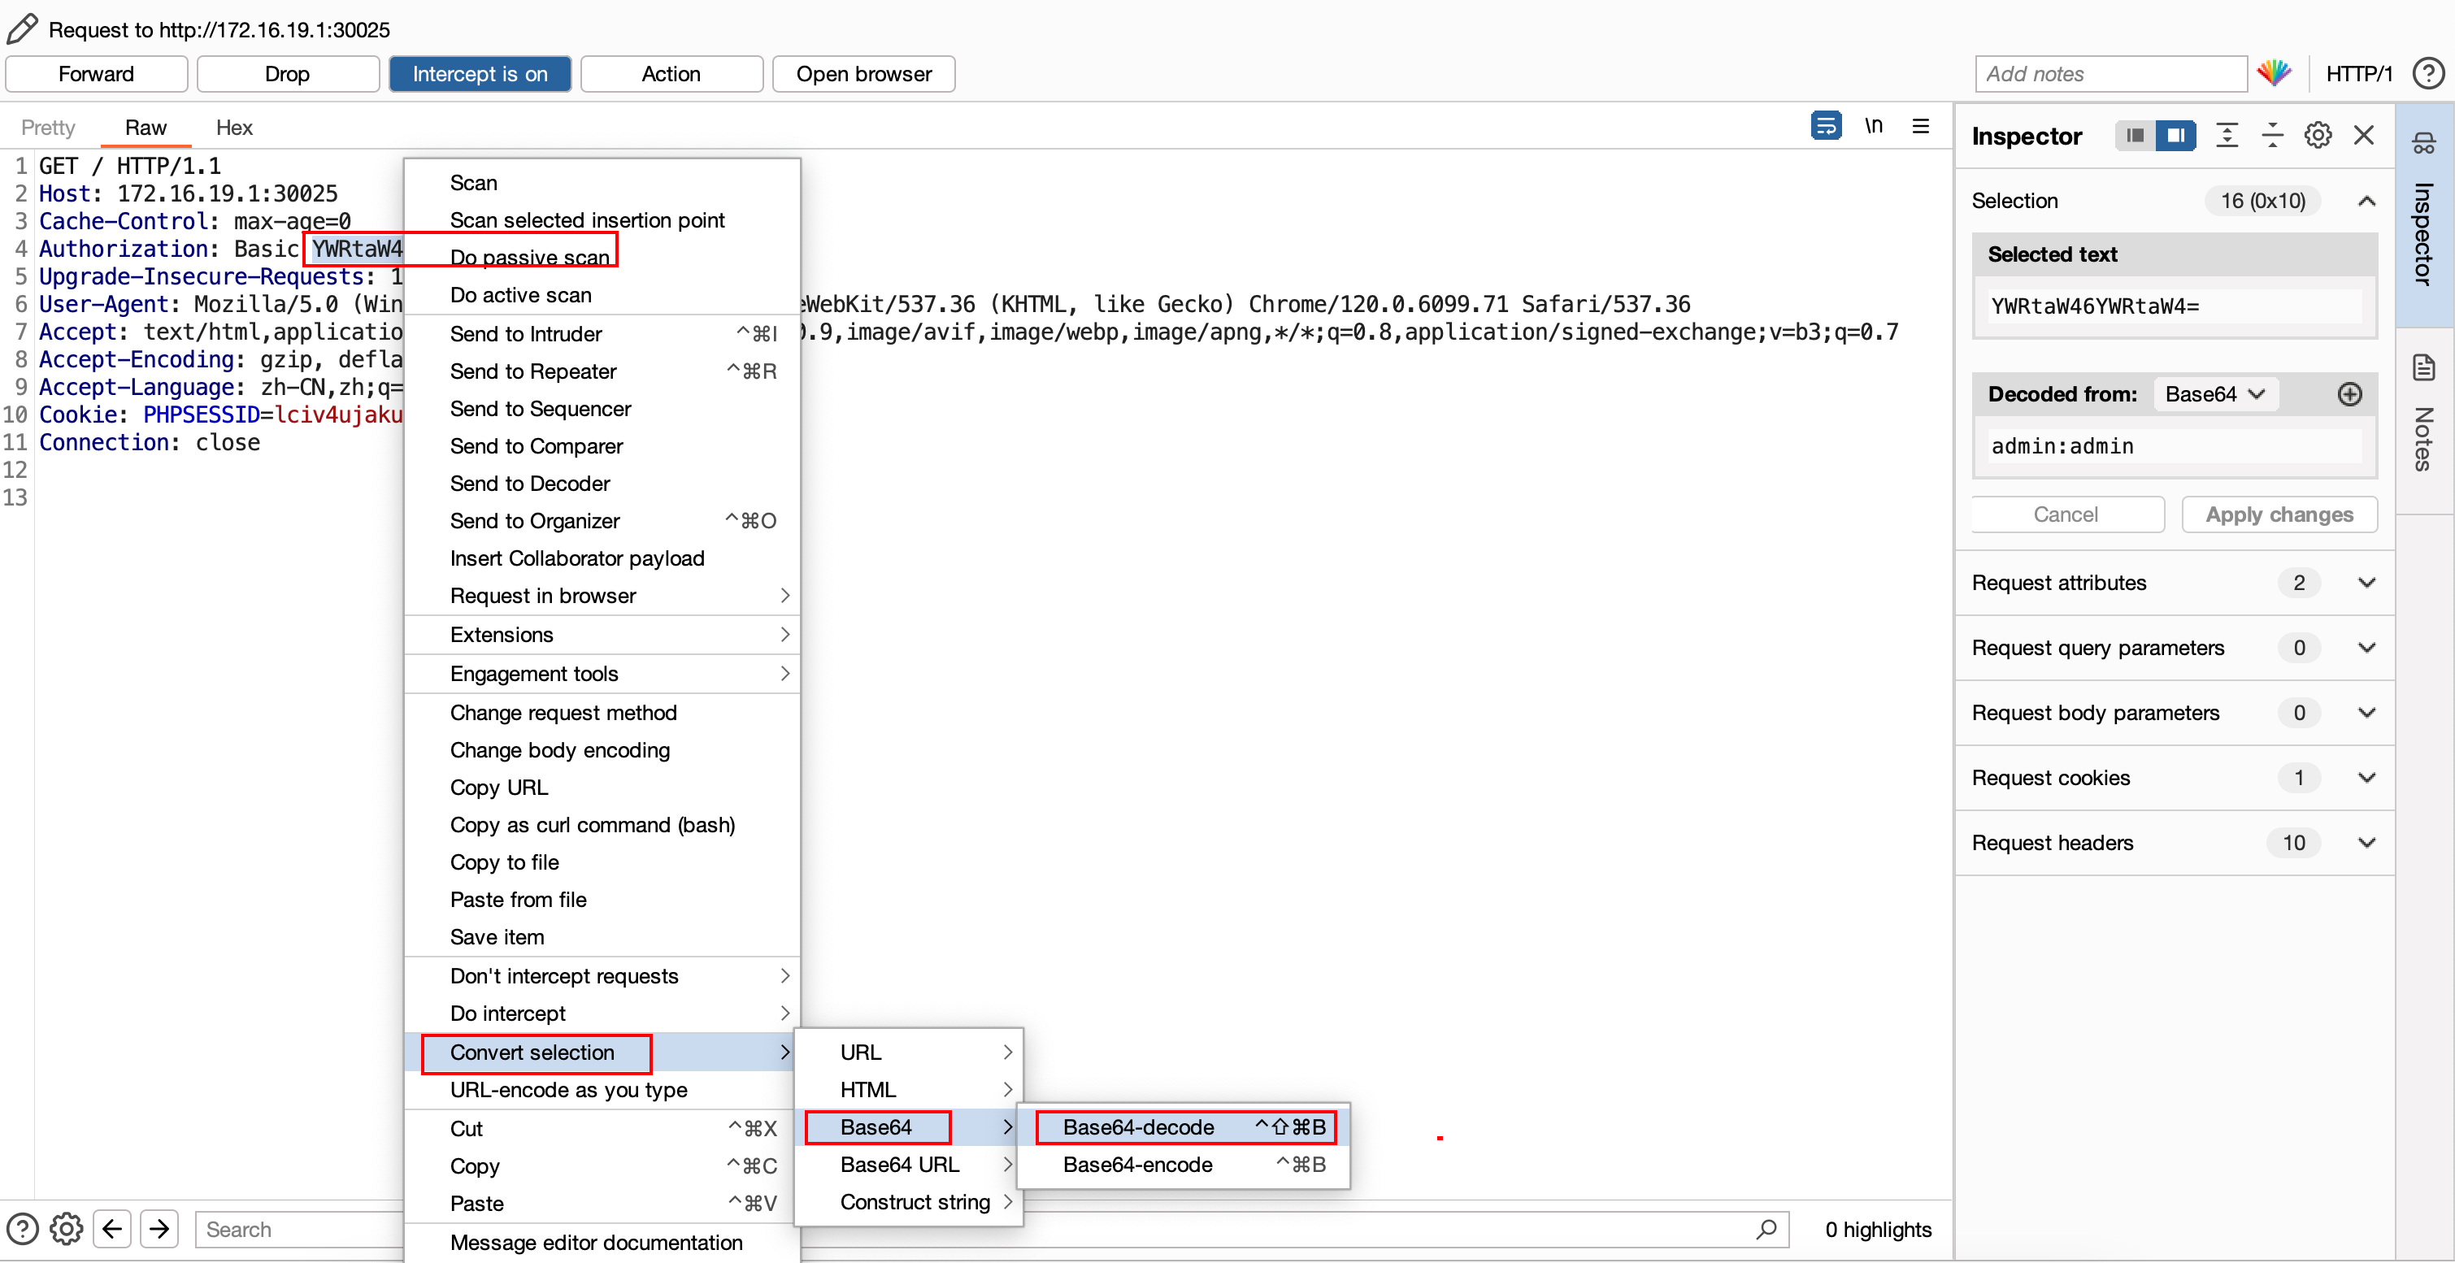Go to previous search match arrow

tap(112, 1229)
